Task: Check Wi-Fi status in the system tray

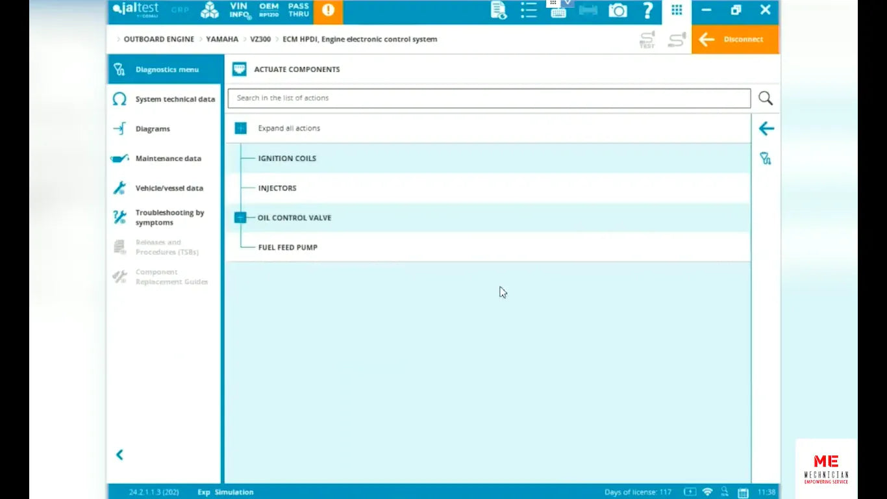Action: (x=706, y=492)
